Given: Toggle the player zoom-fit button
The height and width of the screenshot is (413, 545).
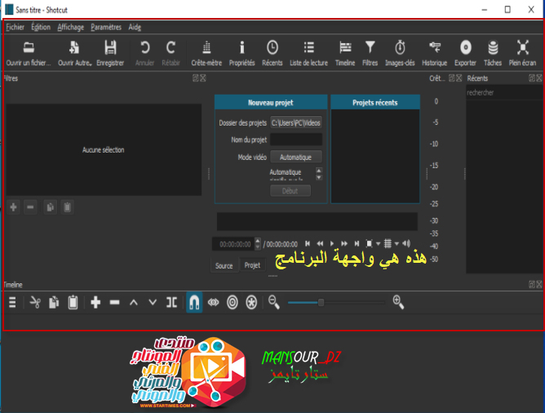Looking at the screenshot, I should tap(369, 244).
